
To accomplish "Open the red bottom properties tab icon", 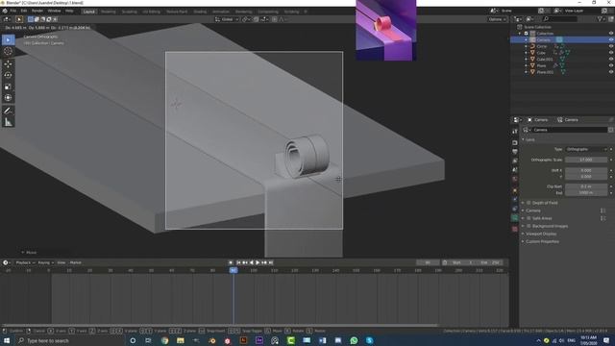I will (515, 229).
